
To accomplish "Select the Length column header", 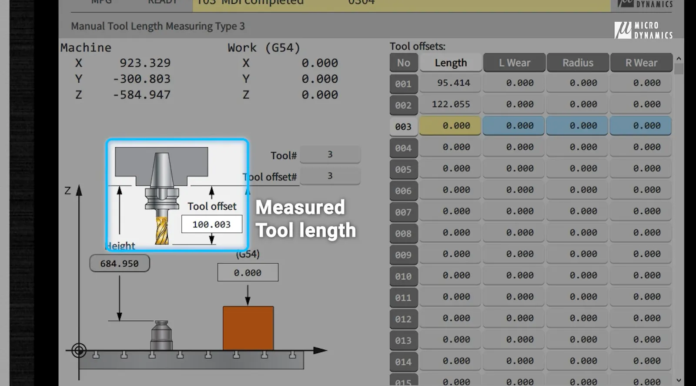I will tap(451, 63).
